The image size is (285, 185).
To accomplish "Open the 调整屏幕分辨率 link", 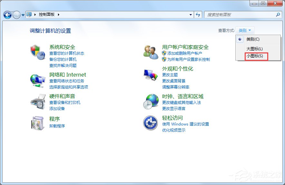I will (175, 87).
